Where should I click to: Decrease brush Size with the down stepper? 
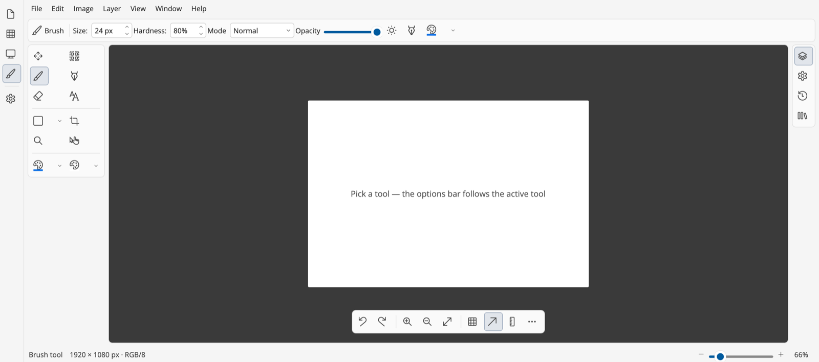pyautogui.click(x=127, y=34)
